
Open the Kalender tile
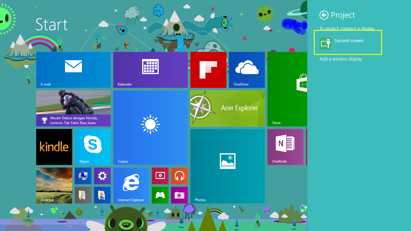[151, 70]
